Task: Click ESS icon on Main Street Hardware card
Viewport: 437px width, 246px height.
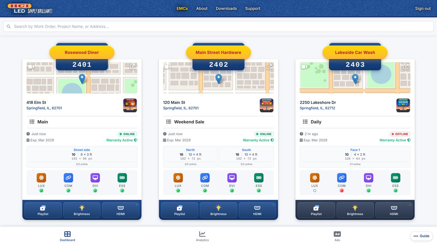Action: tap(259, 178)
